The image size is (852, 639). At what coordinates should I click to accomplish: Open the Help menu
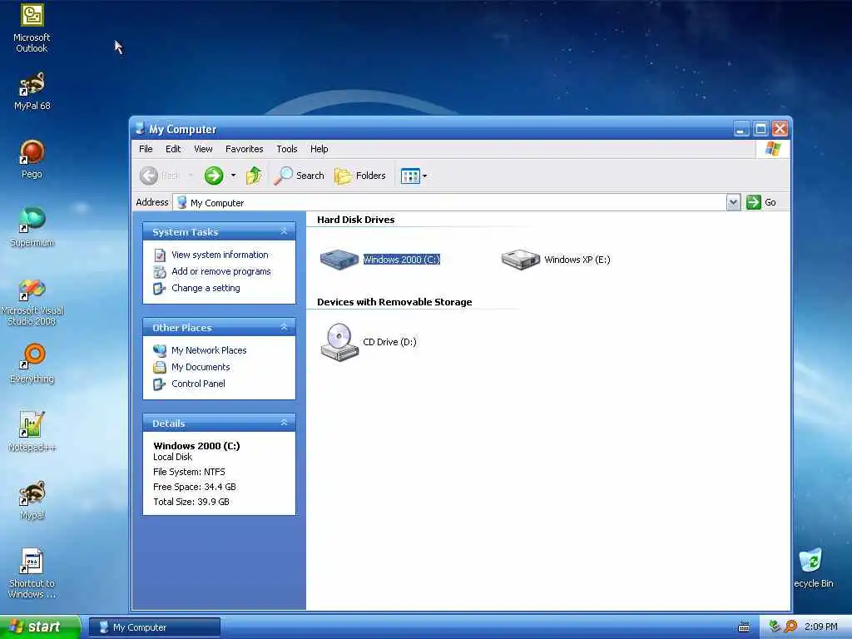tap(319, 149)
